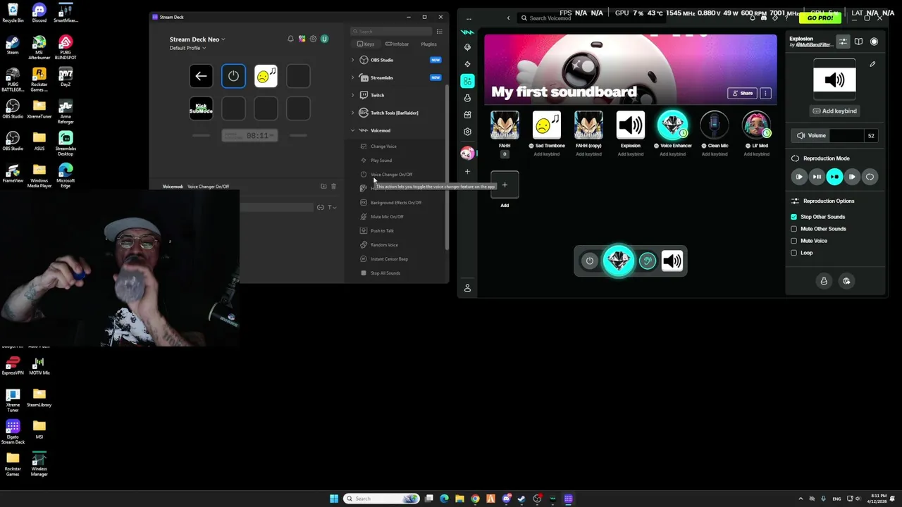
Task: Open Voicemod lightning bolt sidebar icon
Action: pyautogui.click(x=467, y=64)
